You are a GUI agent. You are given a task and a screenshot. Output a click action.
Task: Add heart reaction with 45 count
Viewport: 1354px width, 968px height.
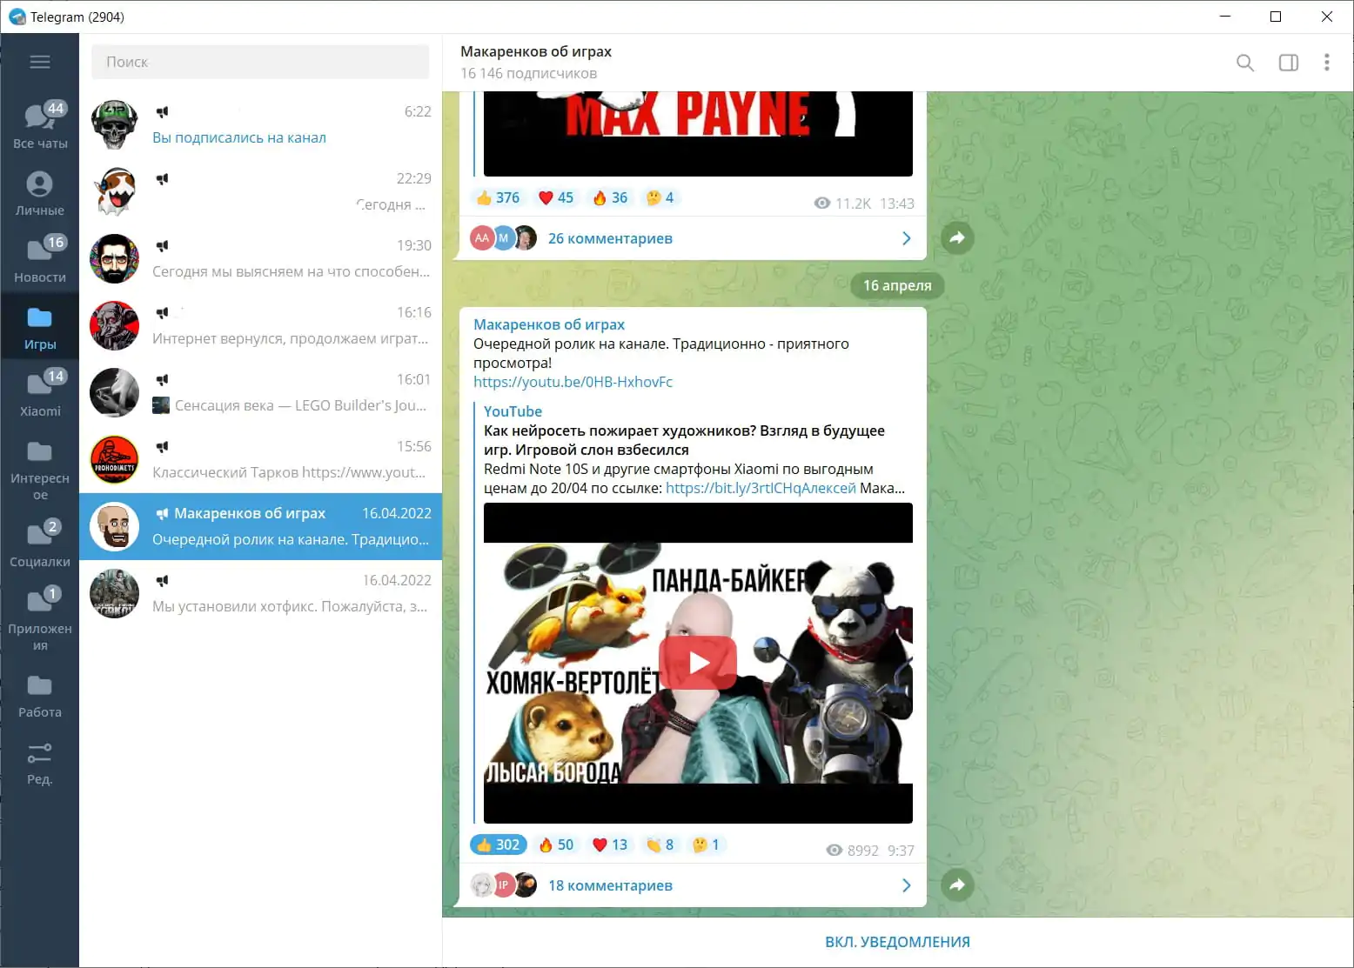coord(556,197)
